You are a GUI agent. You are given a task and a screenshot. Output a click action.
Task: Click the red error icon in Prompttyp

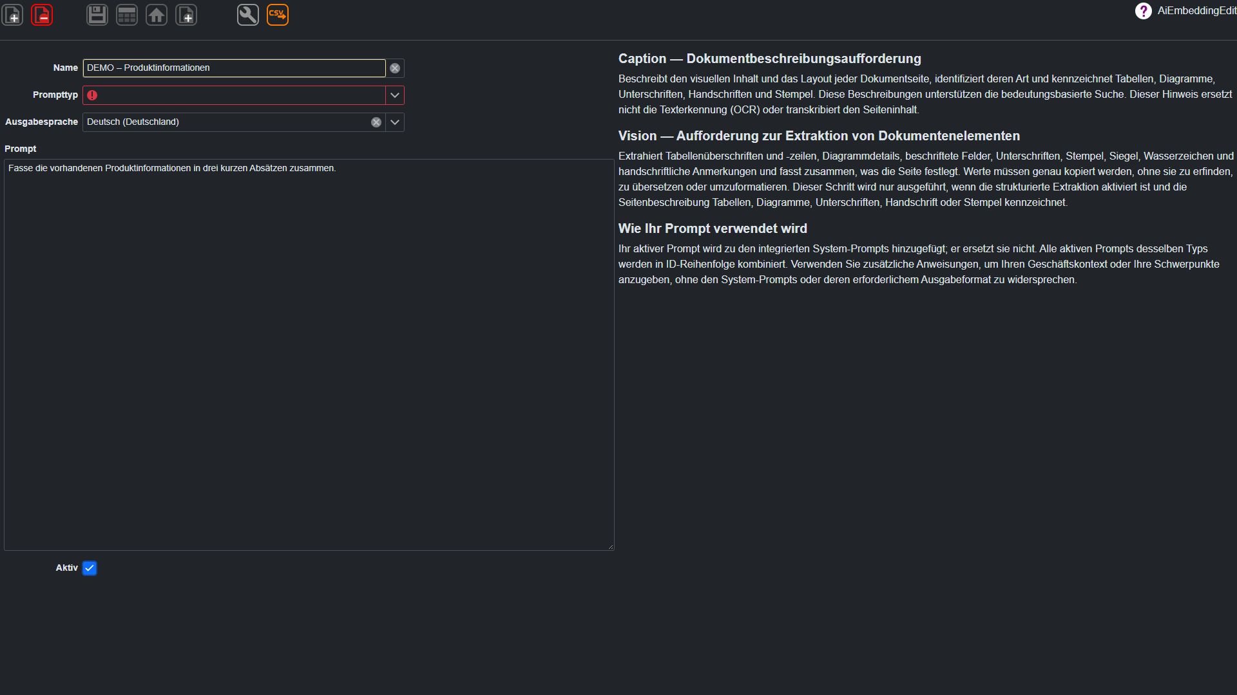tap(92, 95)
